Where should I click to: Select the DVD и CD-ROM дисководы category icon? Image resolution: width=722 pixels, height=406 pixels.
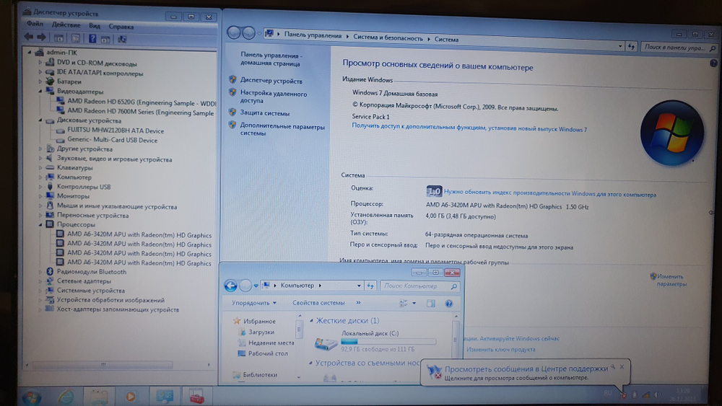coord(50,63)
